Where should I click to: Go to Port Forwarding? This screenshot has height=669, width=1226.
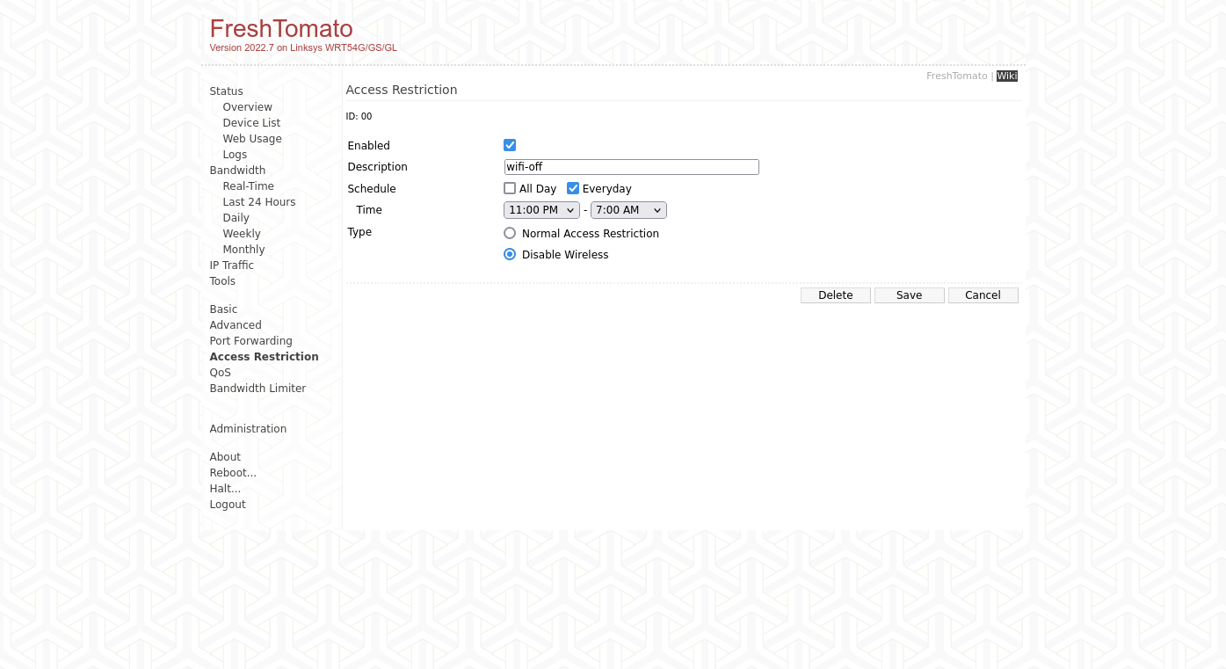(x=251, y=341)
